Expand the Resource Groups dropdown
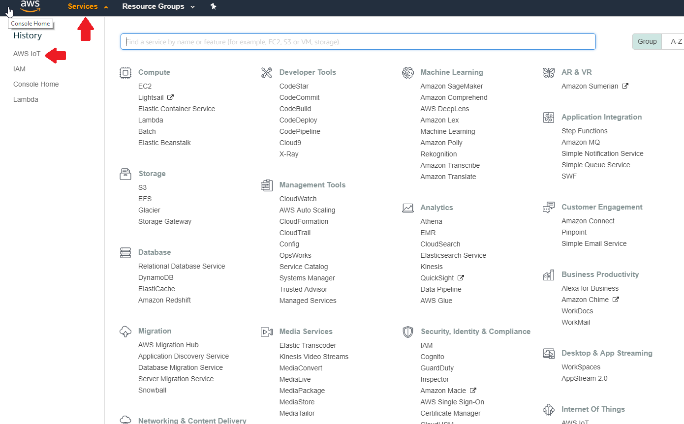Viewport: 684px width, 424px height. tap(158, 6)
